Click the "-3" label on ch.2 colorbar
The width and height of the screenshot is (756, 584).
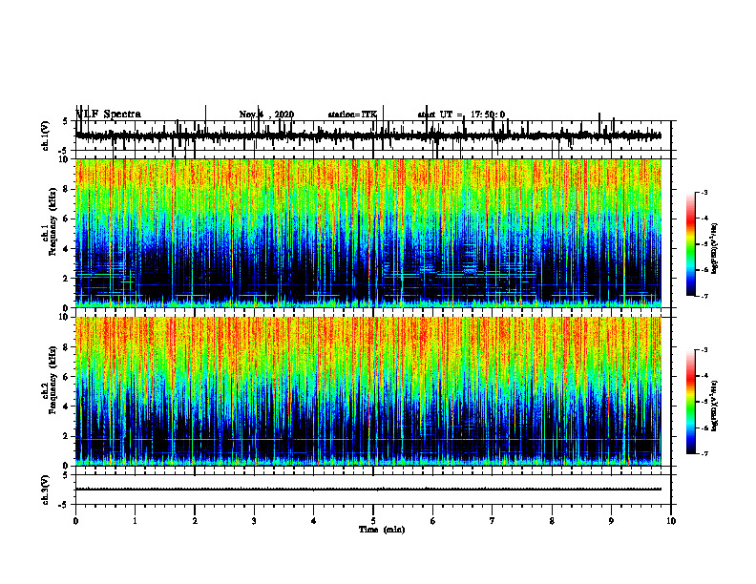click(704, 350)
